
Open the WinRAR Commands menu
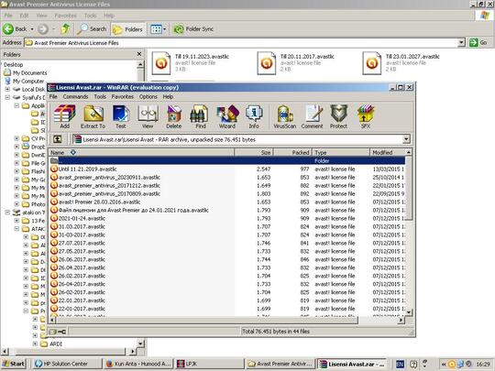pyautogui.click(x=75, y=96)
